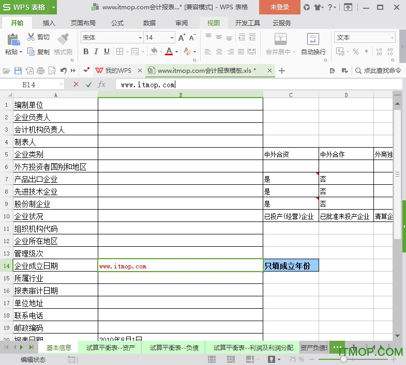Click Print Preview icon
Image resolution: width=406 pixels, height=365 pixels.
pyautogui.click(x=52, y=71)
